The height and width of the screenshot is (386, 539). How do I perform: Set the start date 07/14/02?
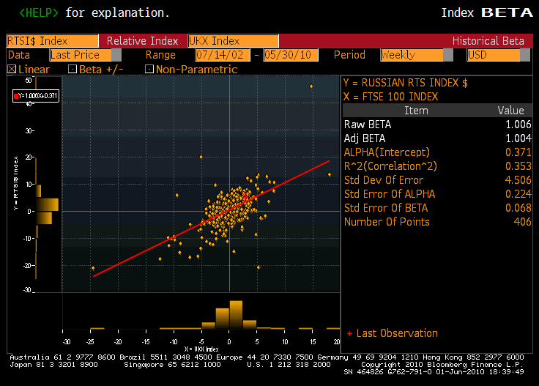(223, 55)
